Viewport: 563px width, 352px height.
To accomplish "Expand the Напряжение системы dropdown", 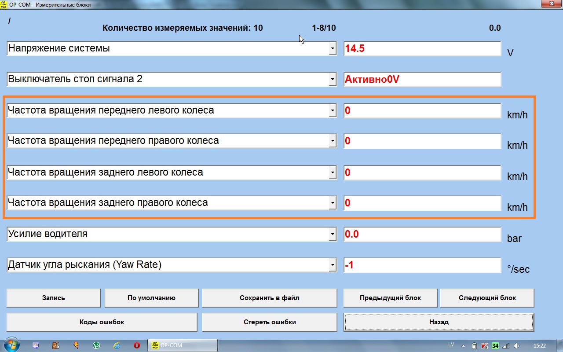I will point(333,49).
